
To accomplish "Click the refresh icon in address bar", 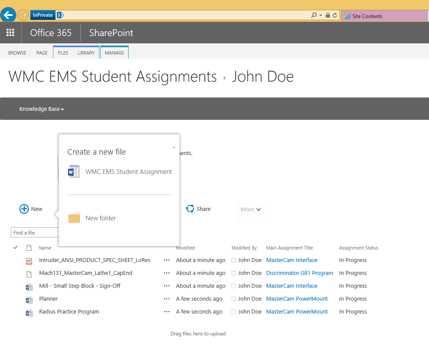I will [335, 15].
